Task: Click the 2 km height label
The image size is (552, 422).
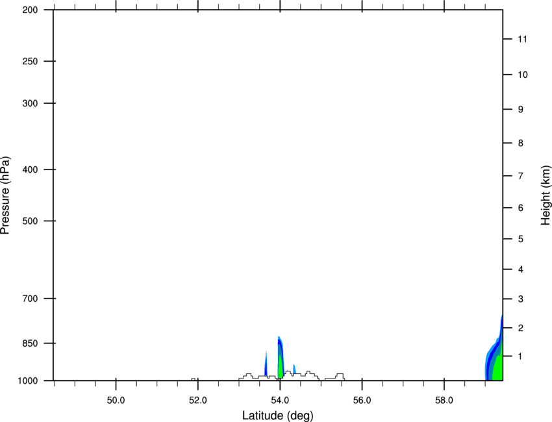Action: click(521, 328)
